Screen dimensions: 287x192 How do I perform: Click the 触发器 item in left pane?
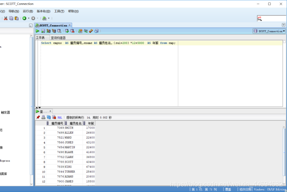pos(5,112)
